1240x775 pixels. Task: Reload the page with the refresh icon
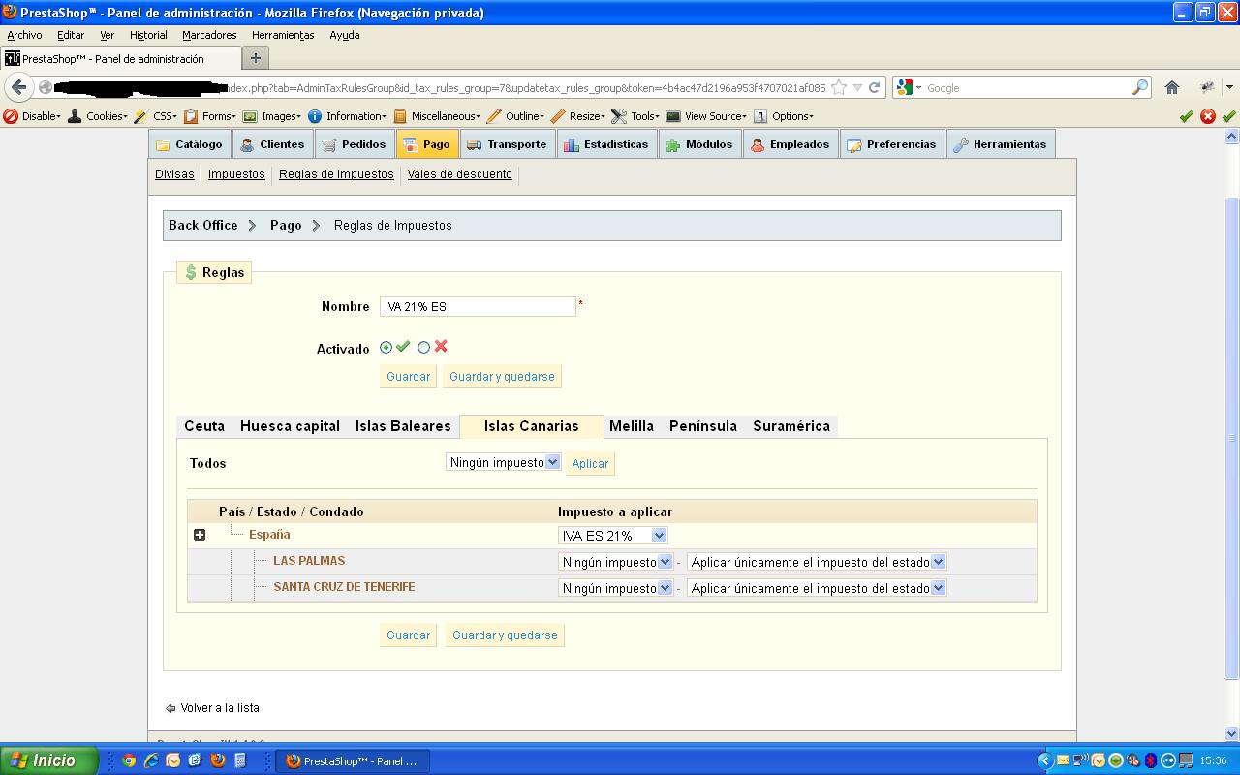(x=874, y=87)
